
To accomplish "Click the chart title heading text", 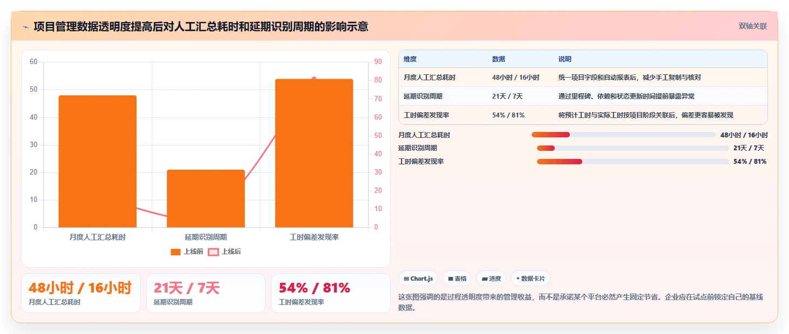I will pyautogui.click(x=201, y=26).
